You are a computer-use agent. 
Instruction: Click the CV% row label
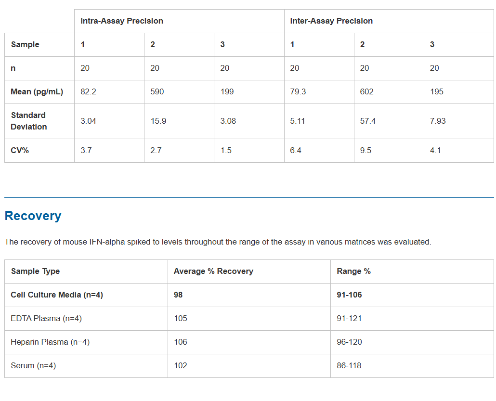point(20,150)
